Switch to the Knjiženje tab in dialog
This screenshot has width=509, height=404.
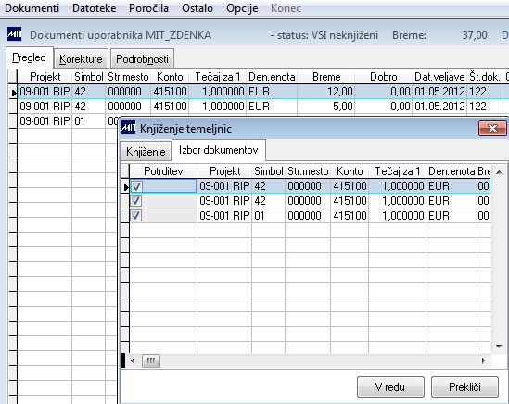click(x=146, y=151)
